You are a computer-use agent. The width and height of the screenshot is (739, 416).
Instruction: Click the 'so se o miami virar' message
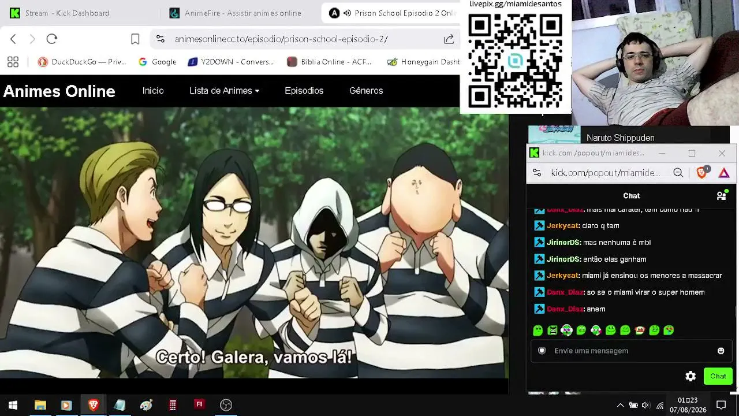[619, 292]
